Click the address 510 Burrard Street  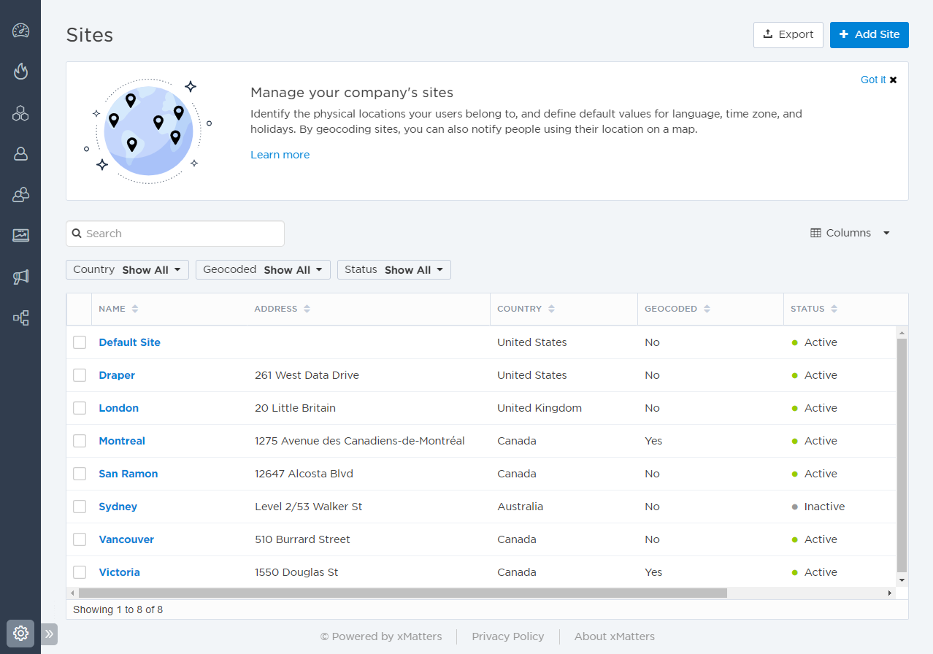[x=302, y=539]
